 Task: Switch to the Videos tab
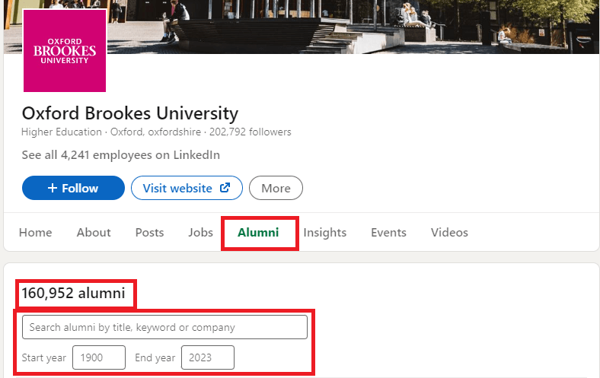click(x=449, y=233)
